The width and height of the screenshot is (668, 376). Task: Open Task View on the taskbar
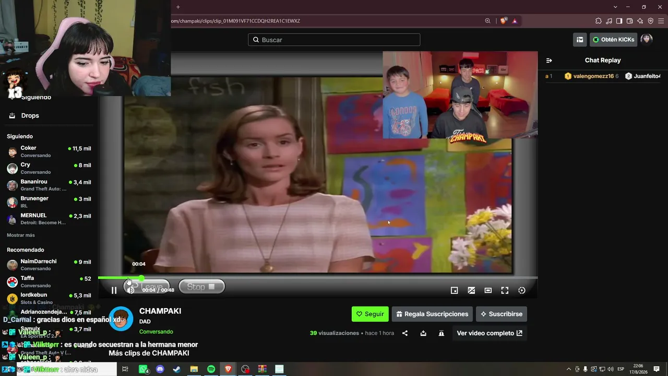click(125, 369)
